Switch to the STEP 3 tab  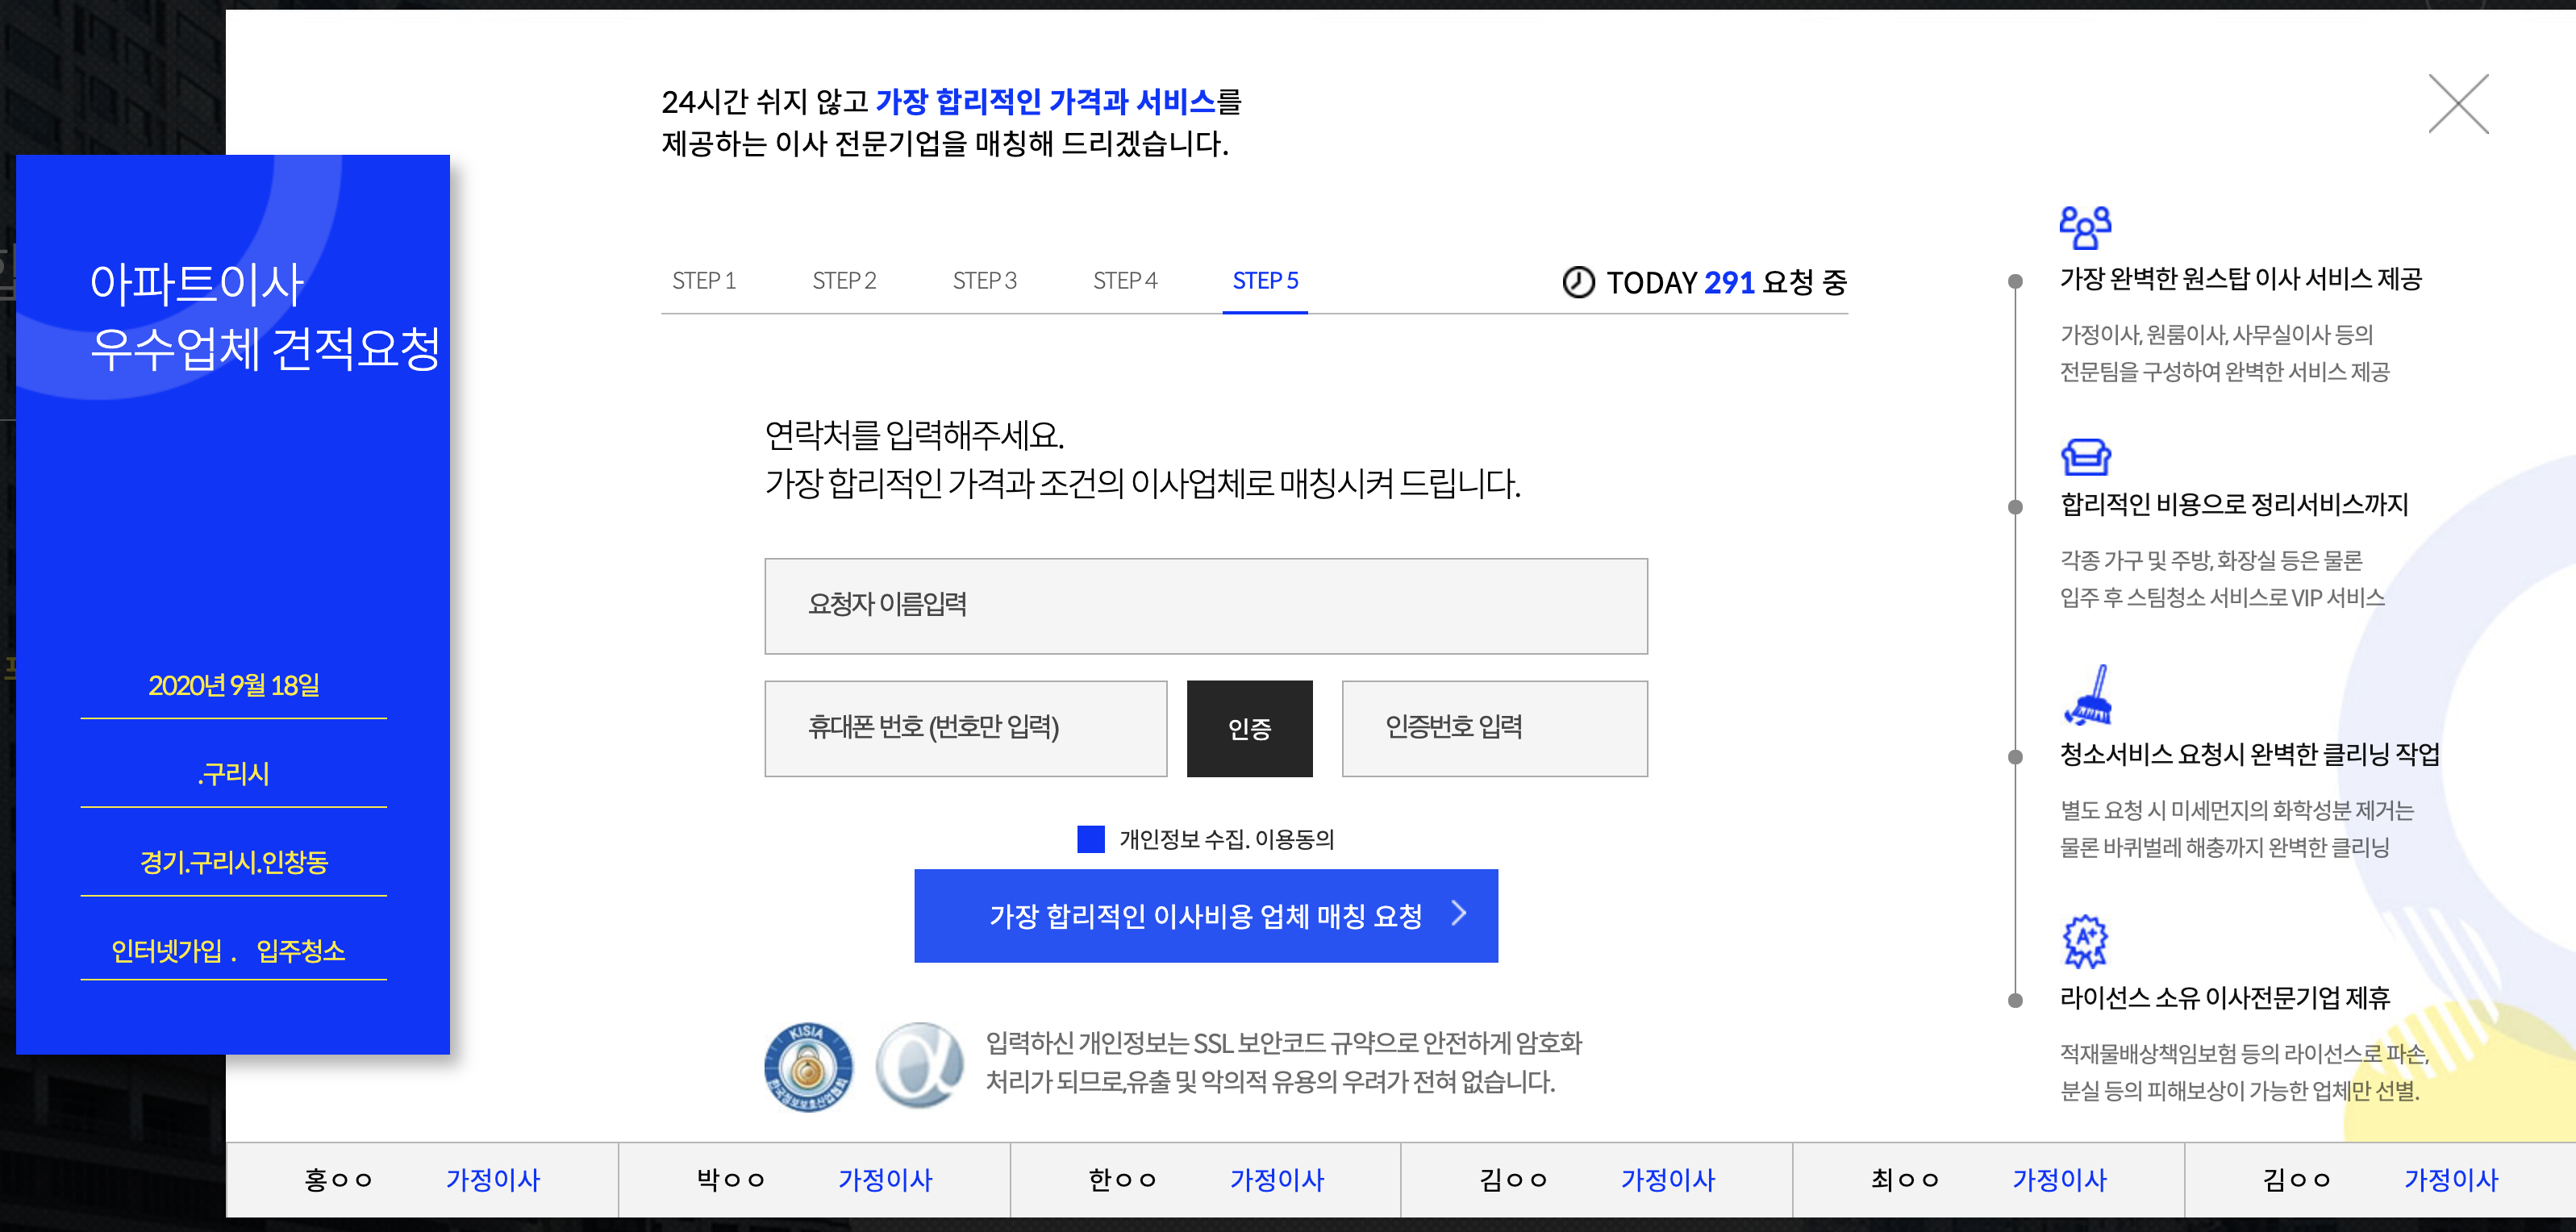tap(984, 281)
